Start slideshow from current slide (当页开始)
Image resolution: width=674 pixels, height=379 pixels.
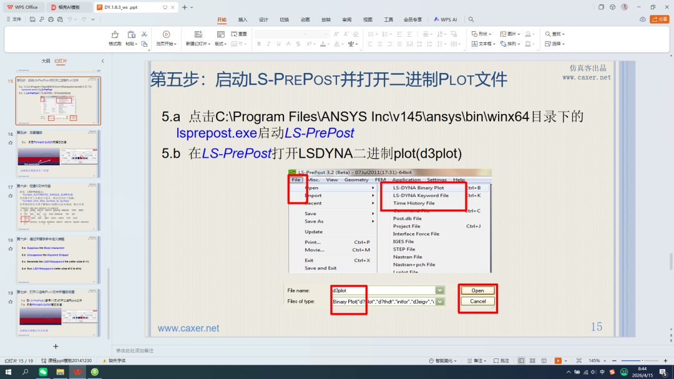coord(166,38)
